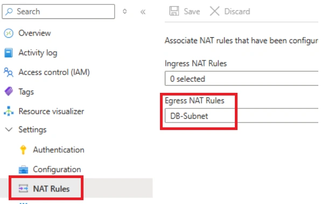
Task: Open the Tags menu item
Action: [26, 92]
